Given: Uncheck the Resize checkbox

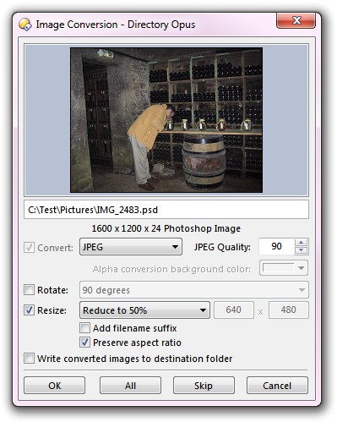Looking at the screenshot, I should pos(29,310).
